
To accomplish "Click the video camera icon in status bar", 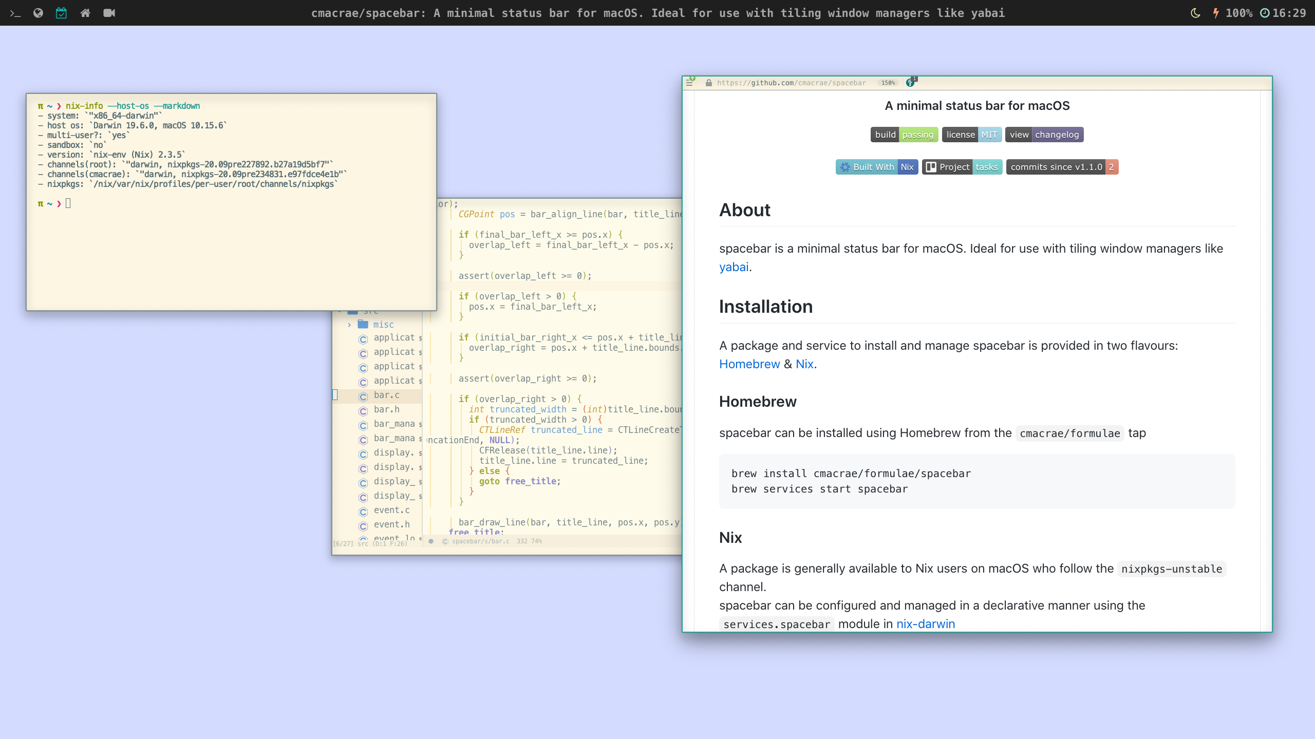I will [x=109, y=13].
